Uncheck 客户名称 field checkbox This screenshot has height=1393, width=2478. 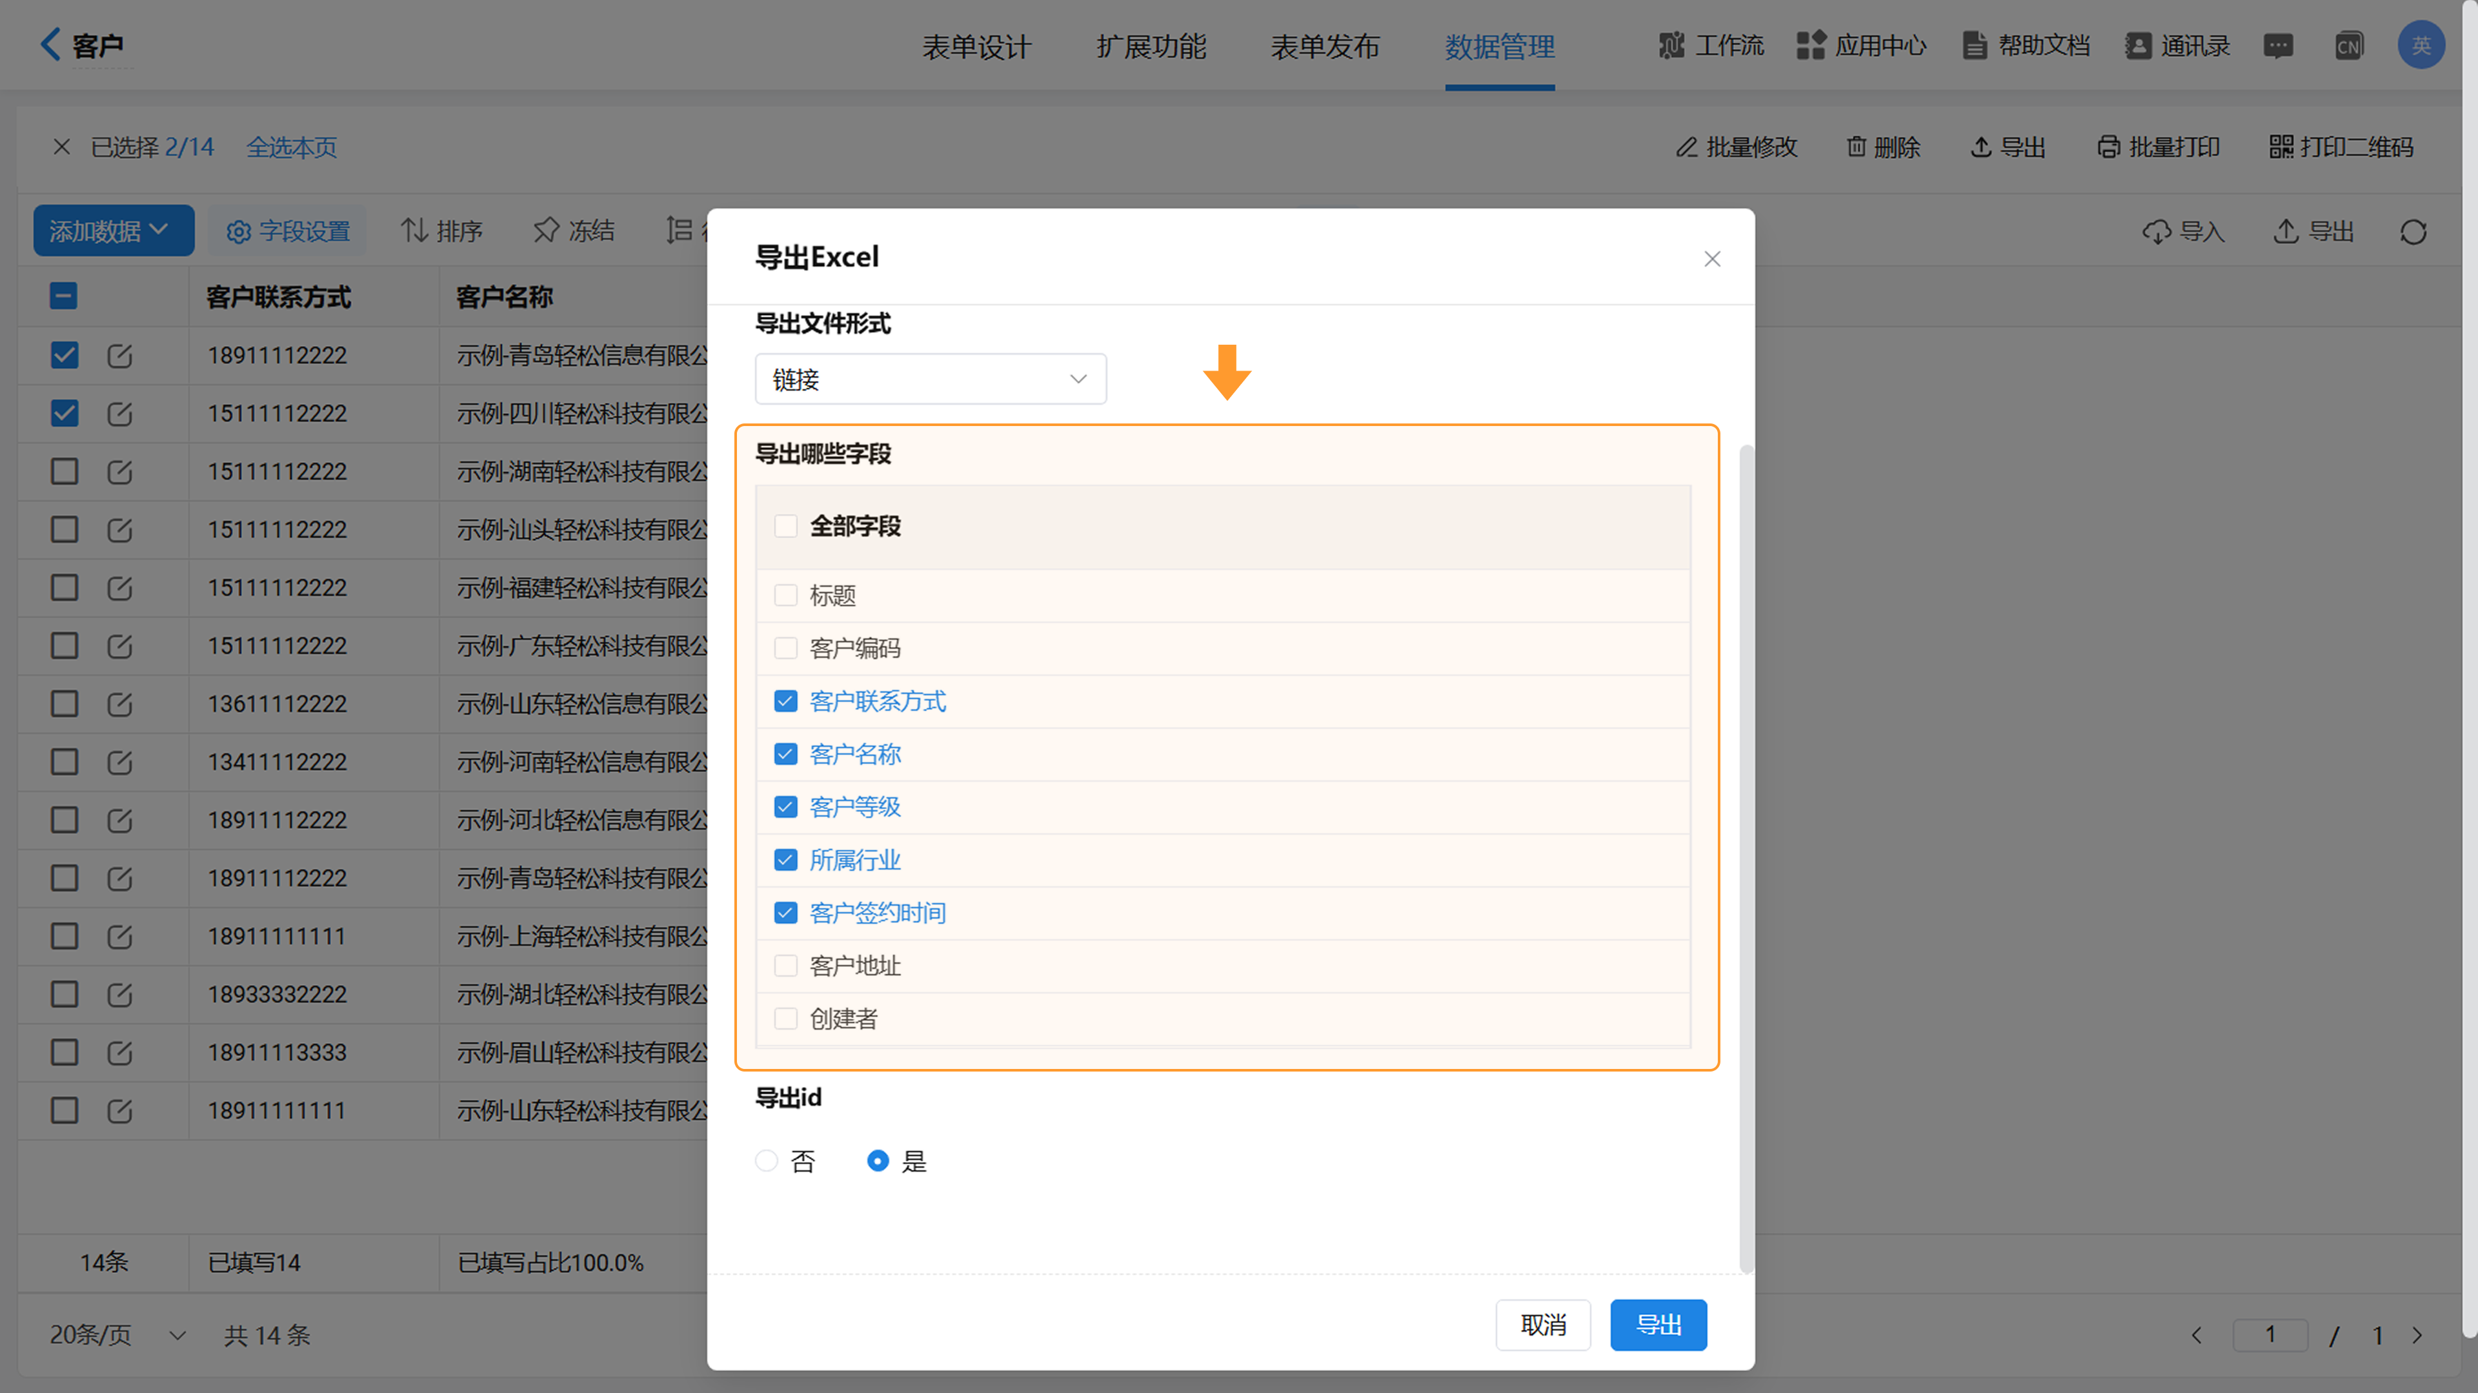click(786, 754)
